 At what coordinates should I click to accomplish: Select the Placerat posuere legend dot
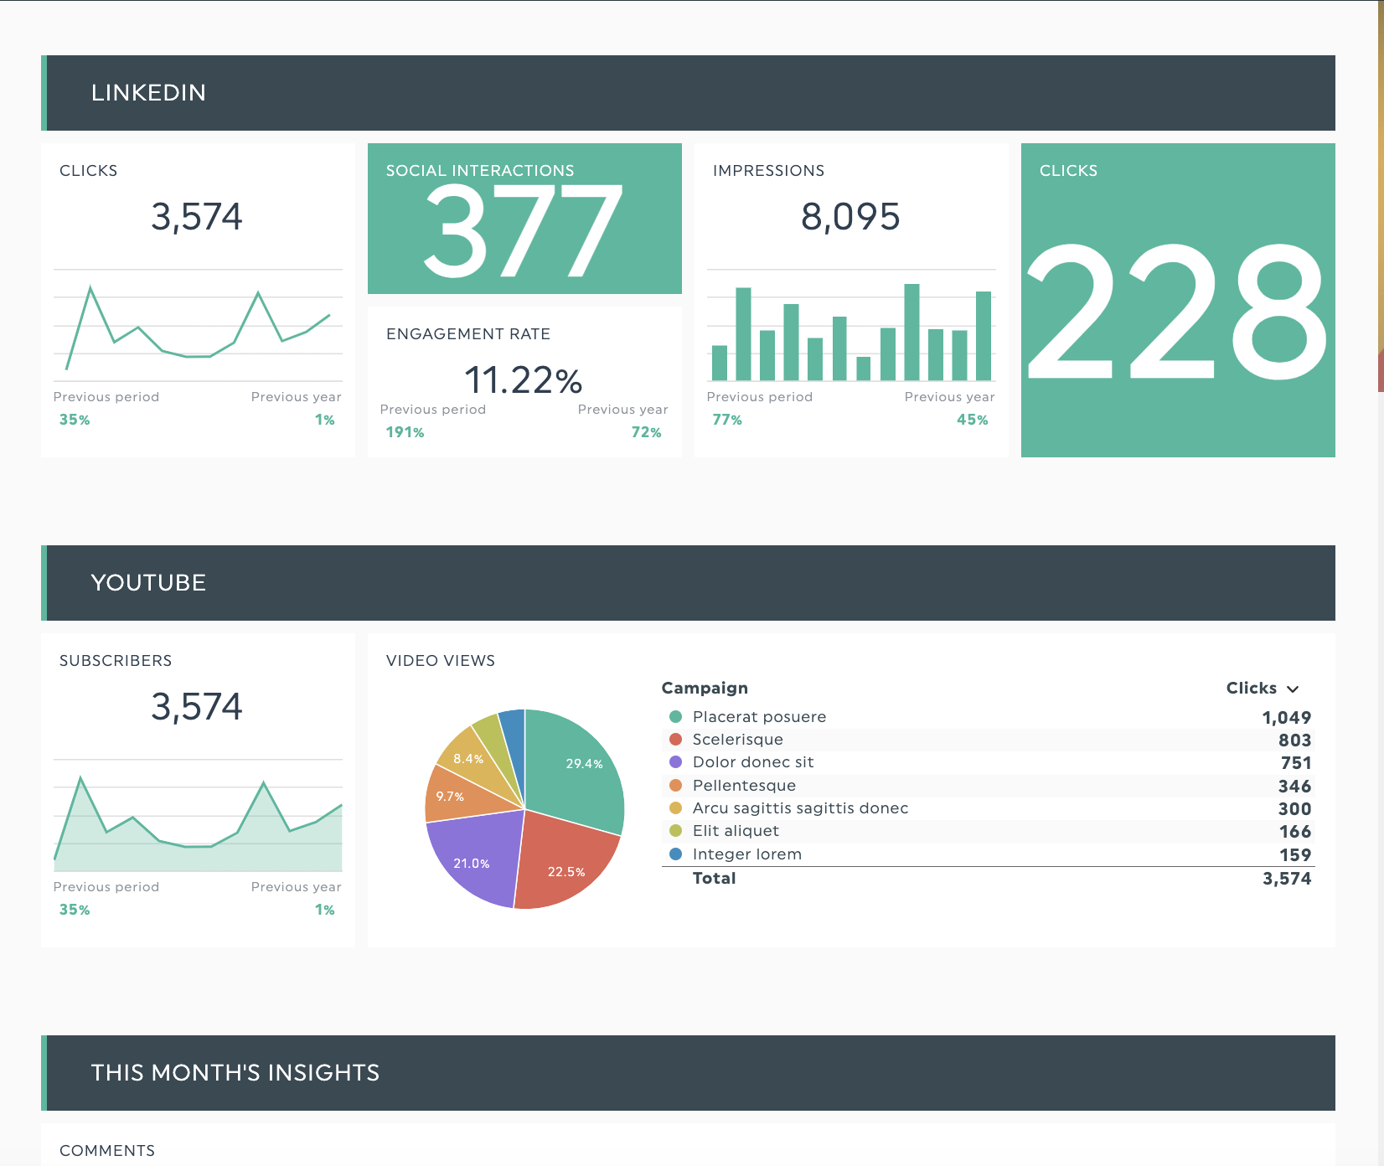[675, 717]
